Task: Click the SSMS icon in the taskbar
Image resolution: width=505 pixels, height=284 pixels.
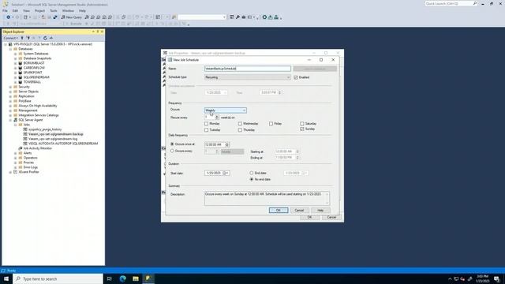Action: pos(148,278)
